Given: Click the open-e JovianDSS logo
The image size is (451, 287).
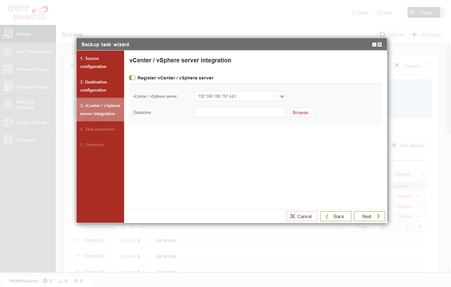Looking at the screenshot, I should coord(28,12).
